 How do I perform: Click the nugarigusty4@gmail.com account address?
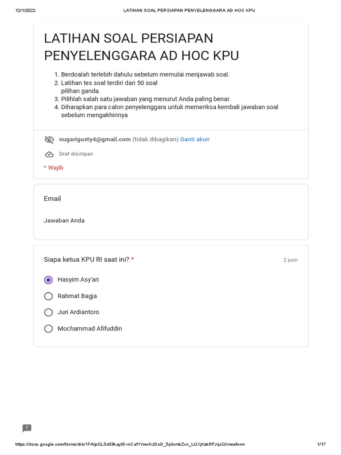tap(95, 140)
